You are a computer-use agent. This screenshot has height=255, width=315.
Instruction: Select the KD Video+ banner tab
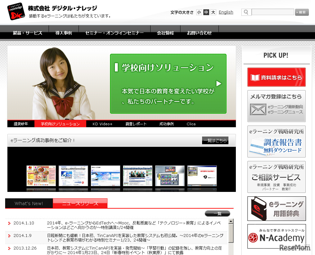click(x=102, y=124)
